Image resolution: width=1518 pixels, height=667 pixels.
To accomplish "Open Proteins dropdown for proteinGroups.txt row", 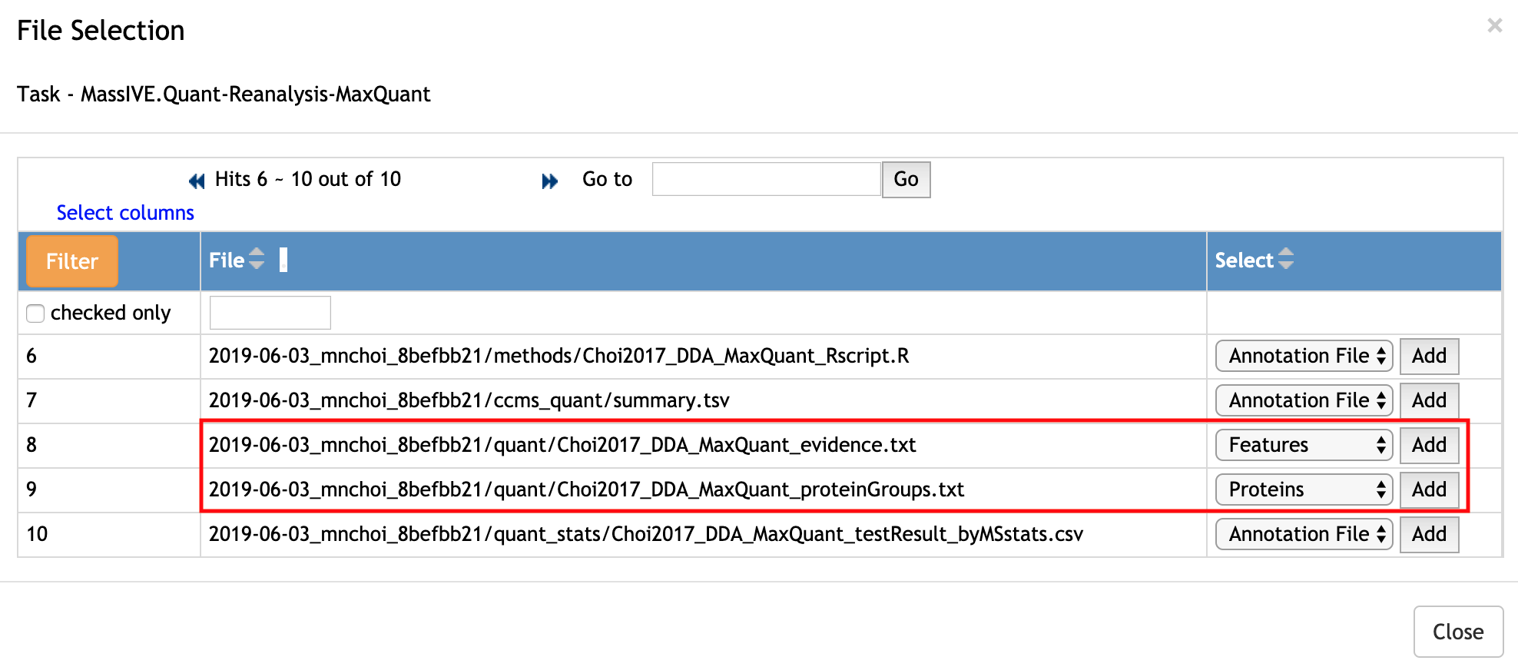I will (x=1303, y=489).
